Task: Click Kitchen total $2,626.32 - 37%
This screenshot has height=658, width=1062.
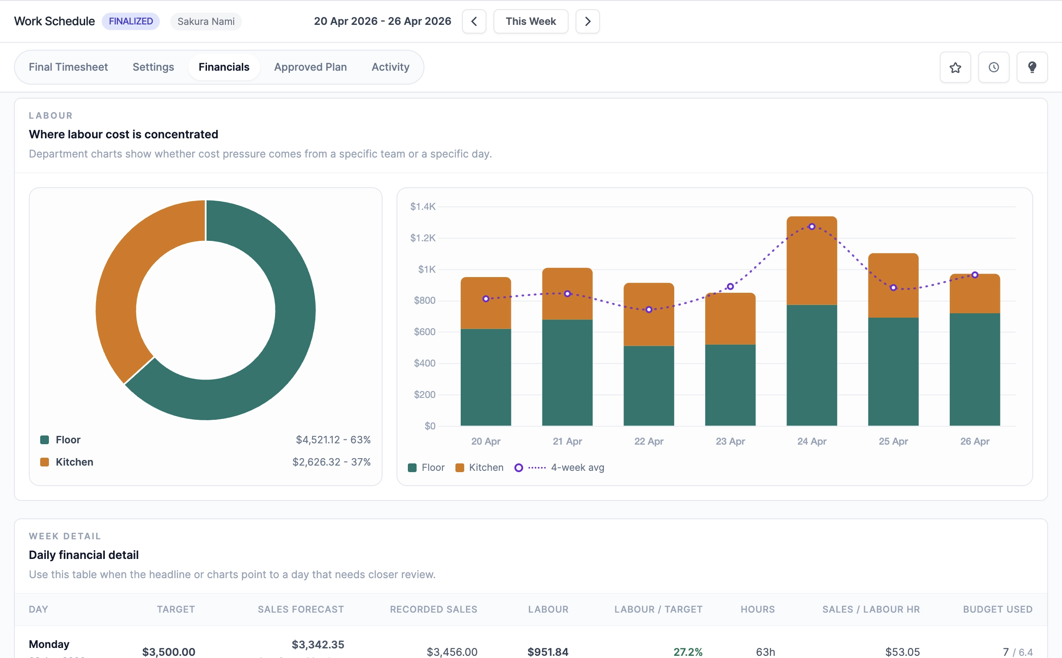Action: (331, 462)
